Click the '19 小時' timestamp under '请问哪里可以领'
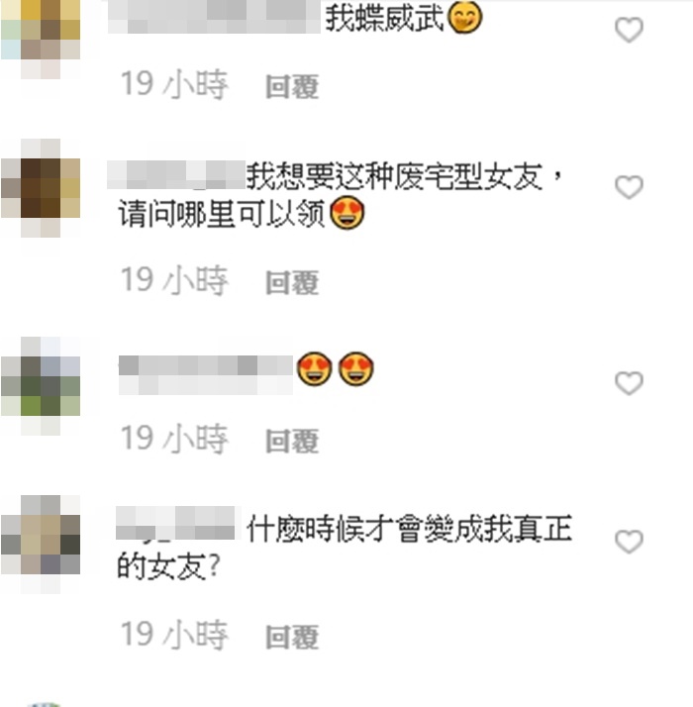 click(x=174, y=280)
